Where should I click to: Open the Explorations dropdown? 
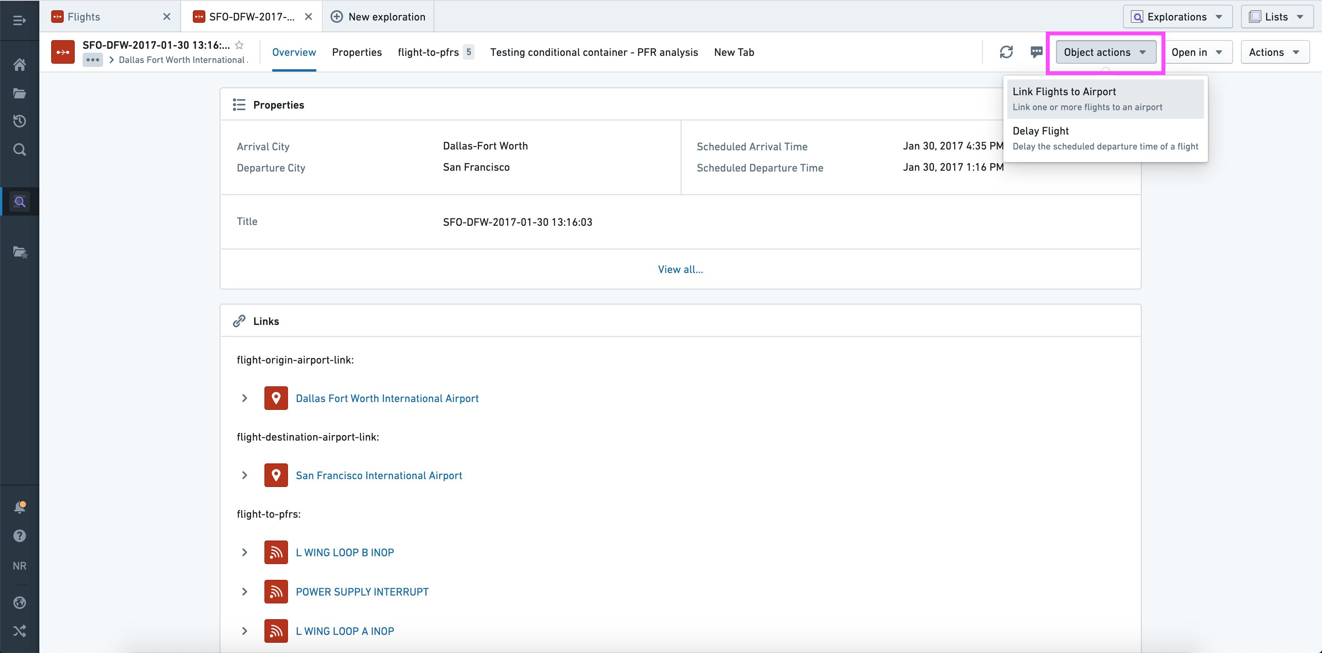[1177, 17]
